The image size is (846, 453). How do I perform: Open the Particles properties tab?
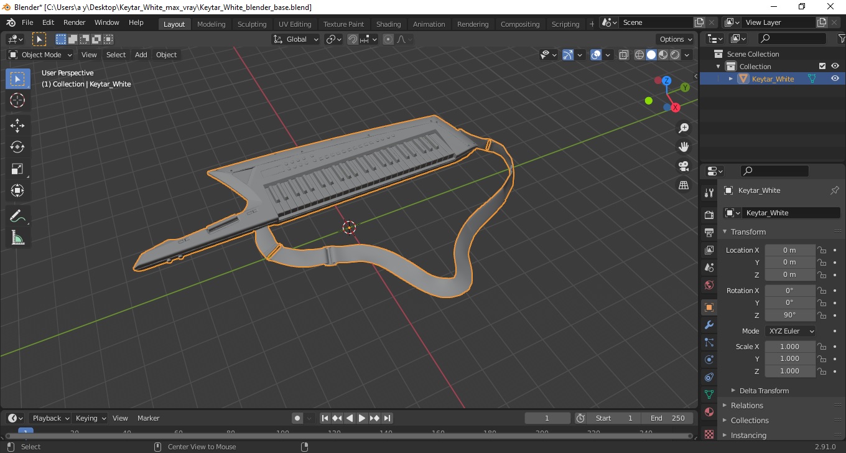click(709, 342)
